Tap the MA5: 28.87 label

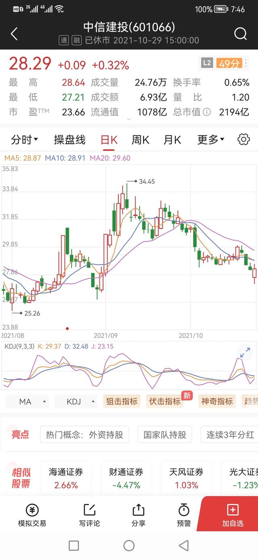pyautogui.click(x=22, y=158)
